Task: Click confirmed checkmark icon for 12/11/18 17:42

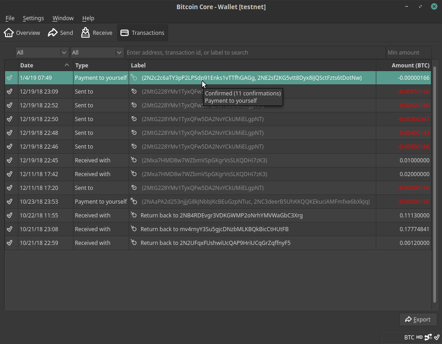Action: (10, 174)
